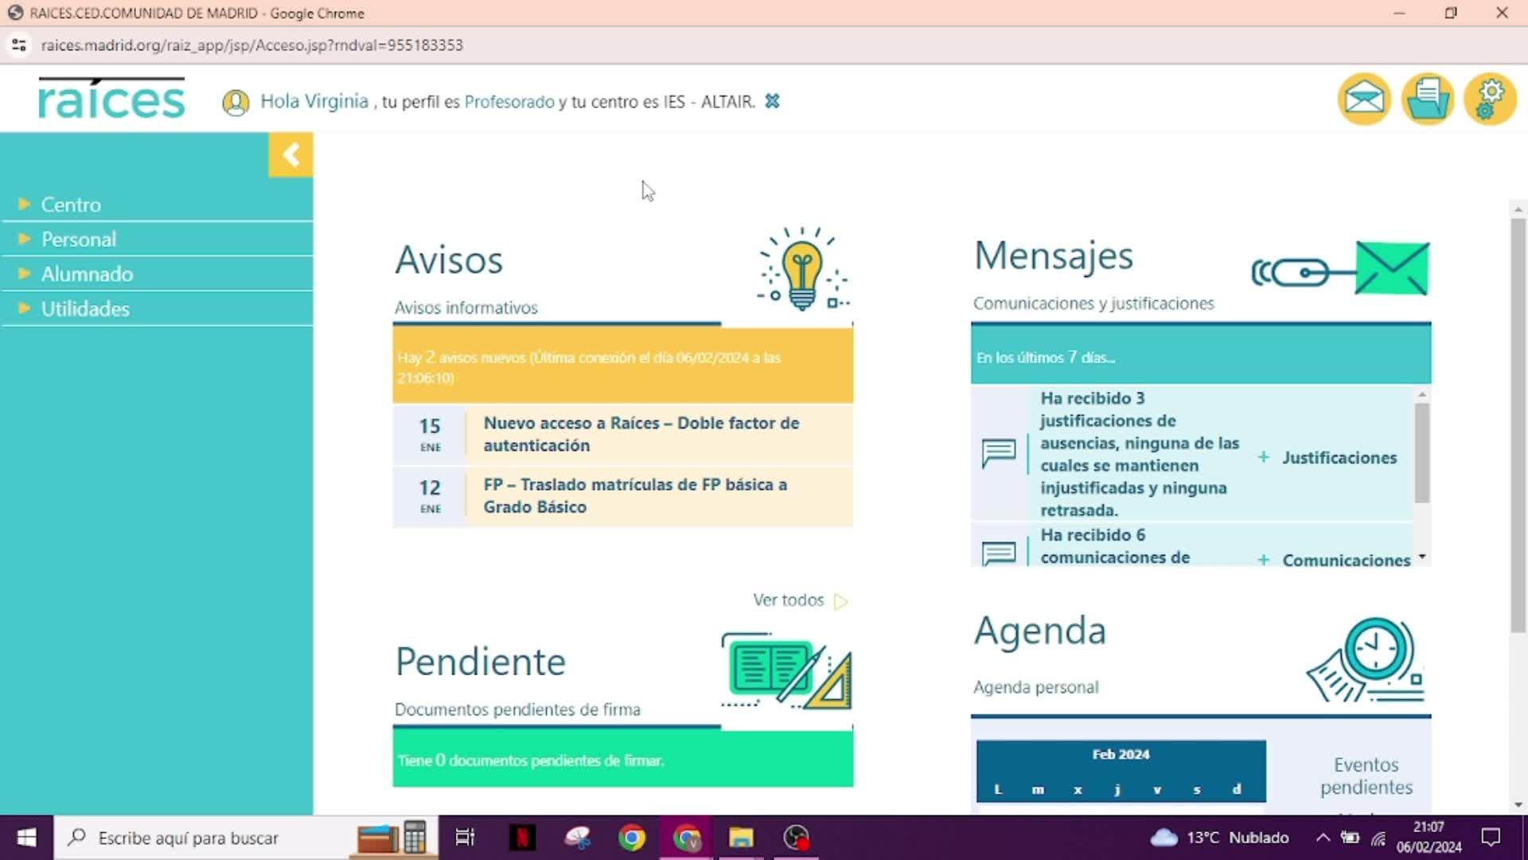Click the justifications speech bubble icon
This screenshot has width=1528, height=860.
tap(998, 454)
